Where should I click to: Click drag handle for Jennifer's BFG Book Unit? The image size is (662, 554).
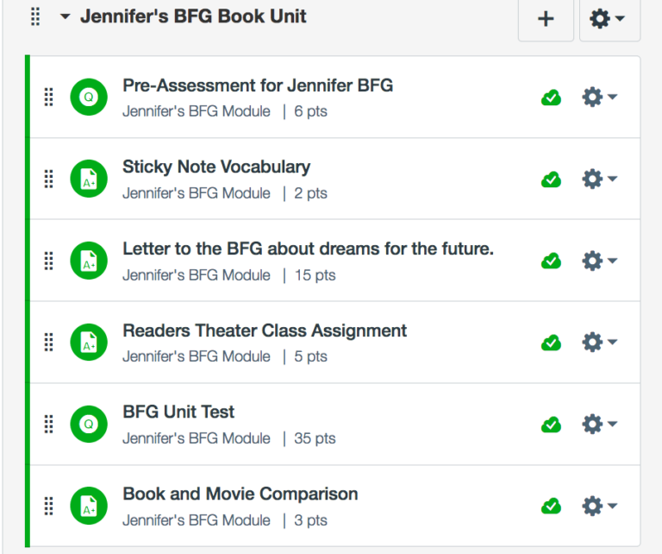tap(35, 16)
